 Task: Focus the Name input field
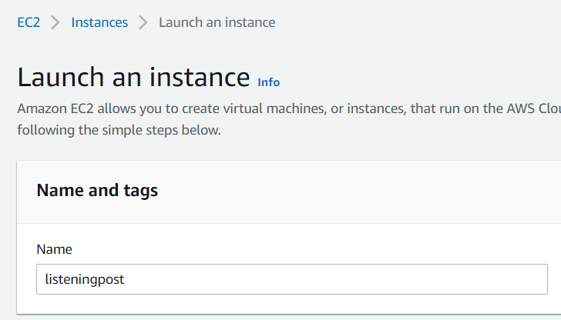pos(291,279)
